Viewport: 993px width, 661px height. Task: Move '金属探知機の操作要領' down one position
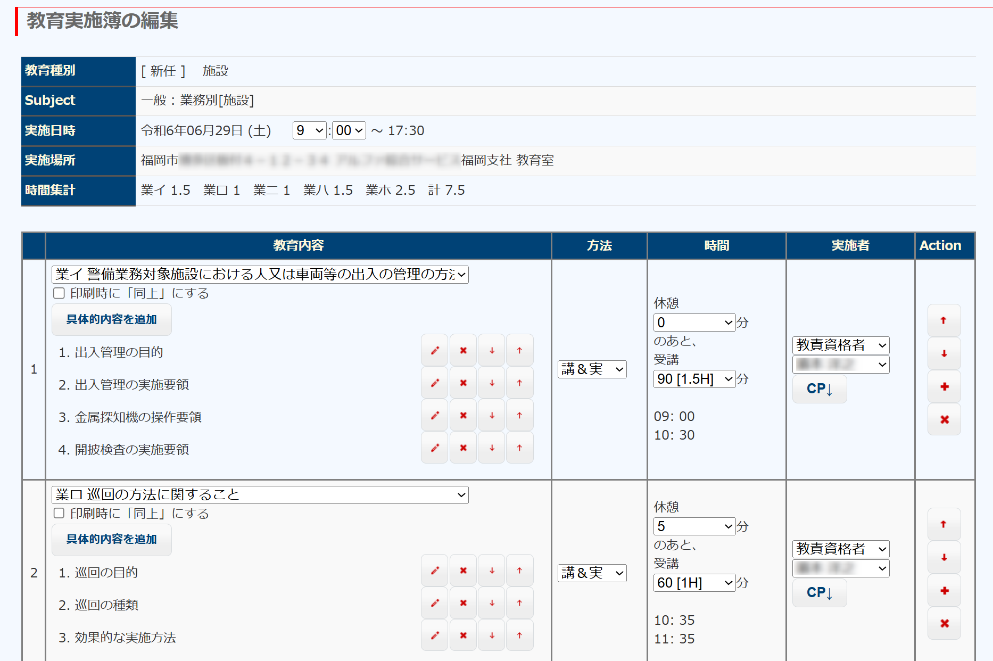492,415
